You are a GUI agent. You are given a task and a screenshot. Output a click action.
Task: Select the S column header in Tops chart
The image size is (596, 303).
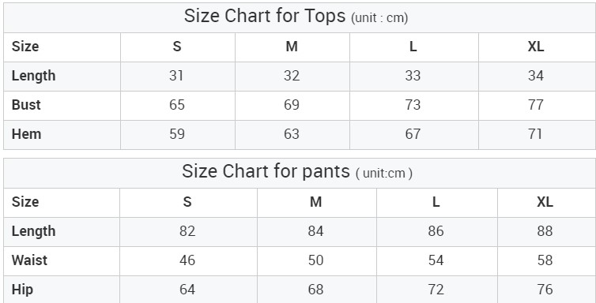(x=177, y=47)
